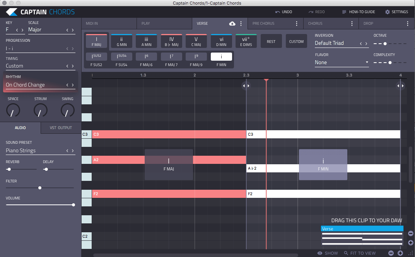Viewport: 415px width, 257px height.
Task: Click the Rhythm On Chord Change field
Action: pos(41,85)
